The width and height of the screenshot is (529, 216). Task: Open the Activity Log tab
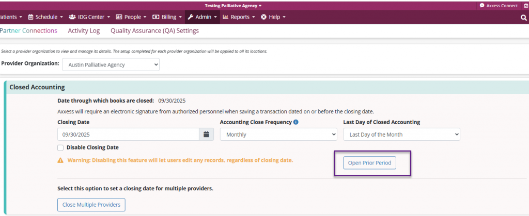coord(84,31)
